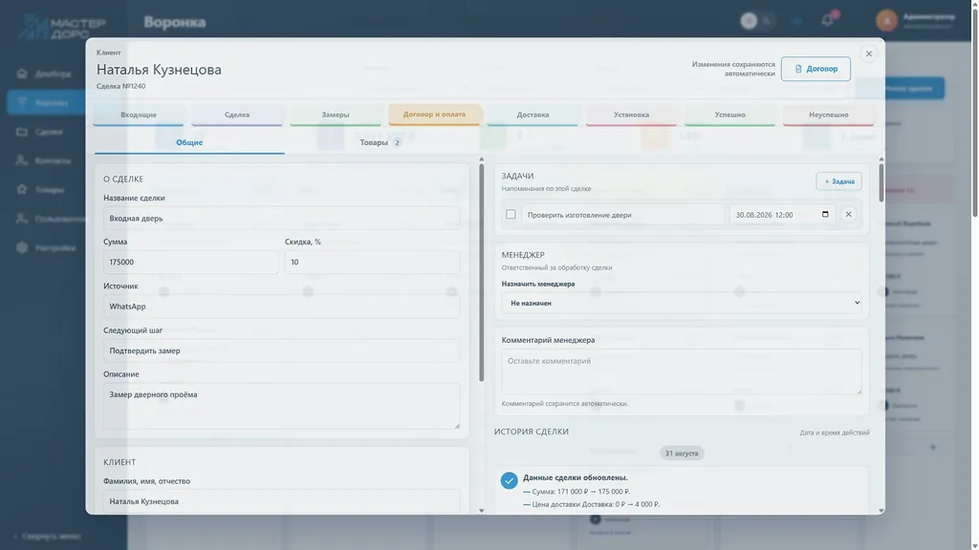This screenshot has height=550, width=979.
Task: Open the Общие tab
Action: (x=189, y=143)
